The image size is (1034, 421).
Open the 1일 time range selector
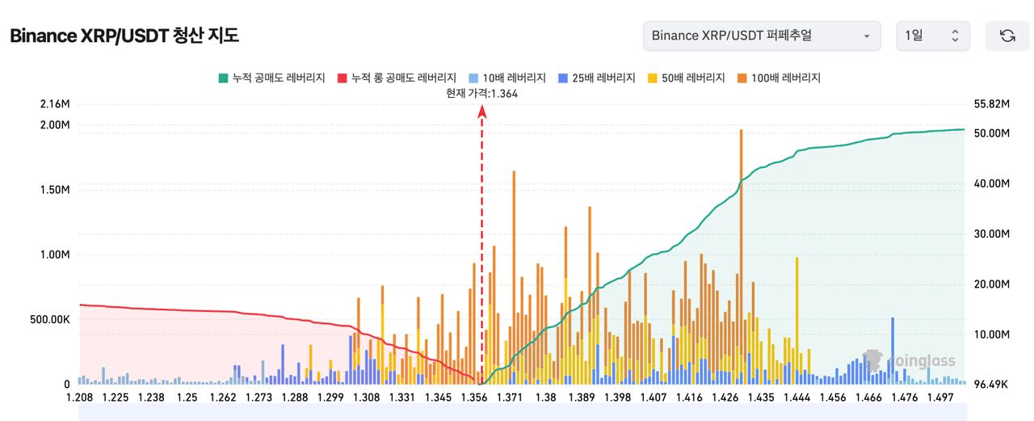pos(932,36)
